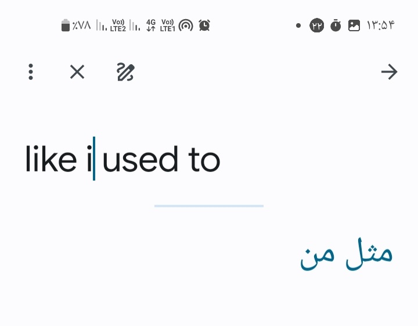Tap the hotspot signal status icon
The width and height of the screenshot is (418, 326).
(x=186, y=26)
